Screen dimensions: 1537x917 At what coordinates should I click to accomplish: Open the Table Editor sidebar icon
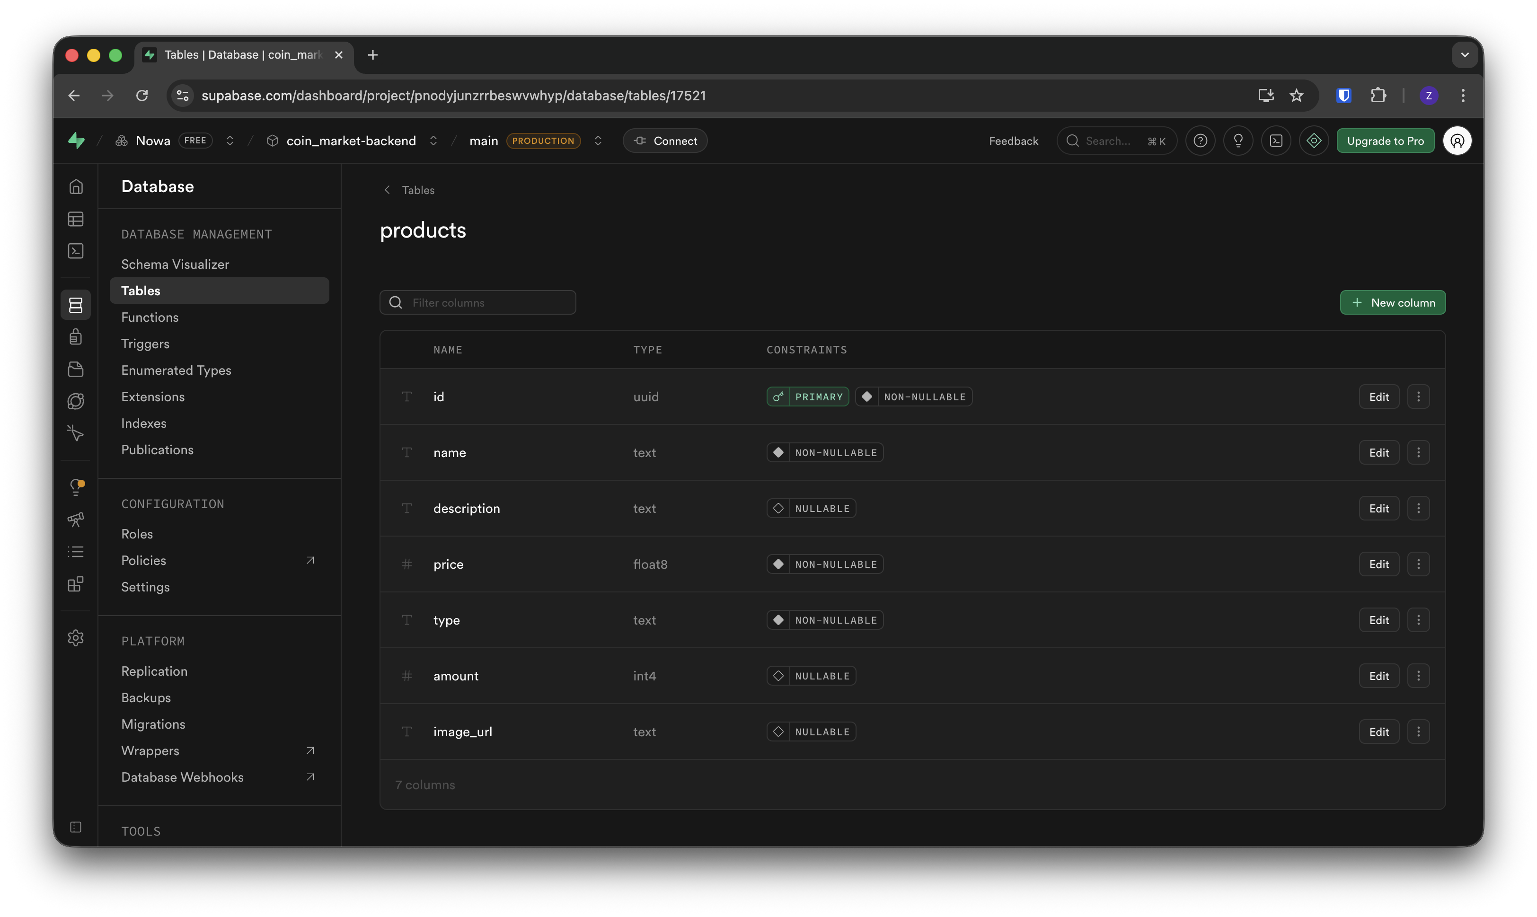point(75,220)
